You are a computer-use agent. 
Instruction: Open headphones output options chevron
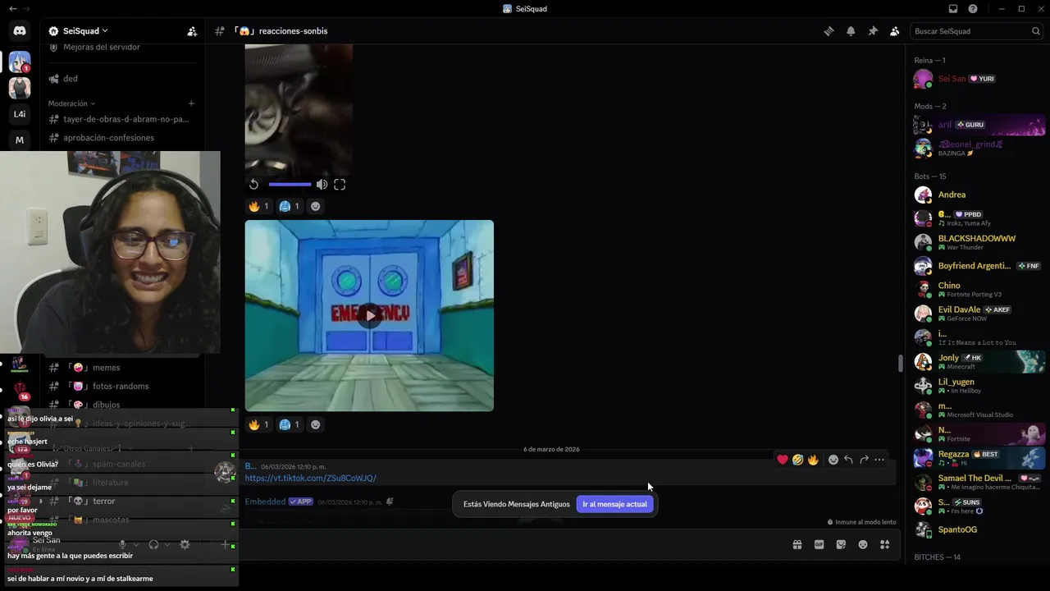point(167,544)
